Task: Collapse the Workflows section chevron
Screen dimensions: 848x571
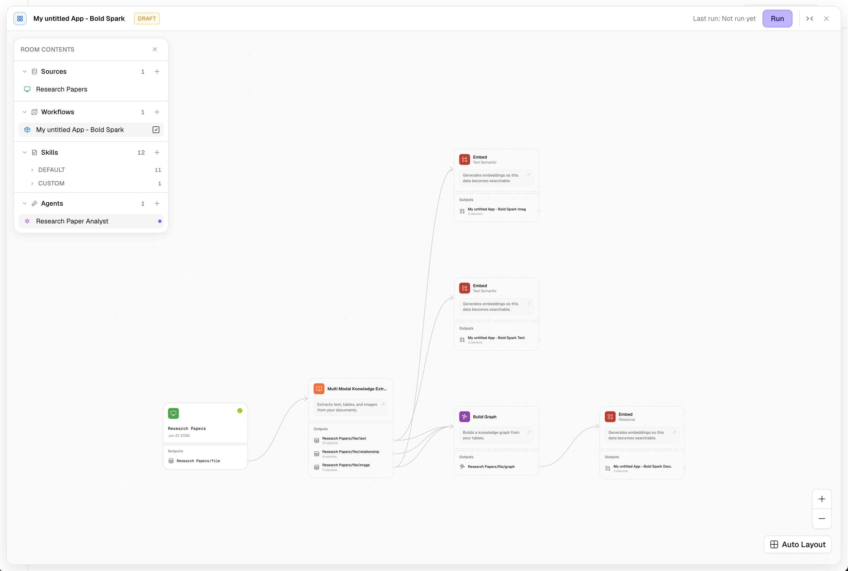Action: pyautogui.click(x=25, y=112)
